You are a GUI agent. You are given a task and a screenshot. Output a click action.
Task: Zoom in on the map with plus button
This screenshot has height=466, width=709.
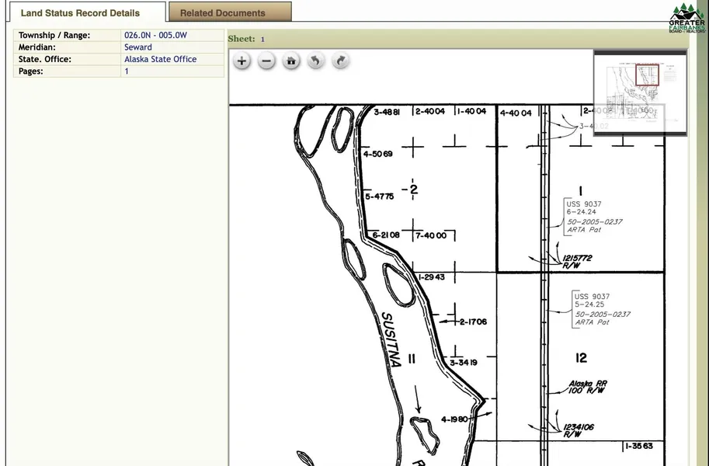[242, 61]
